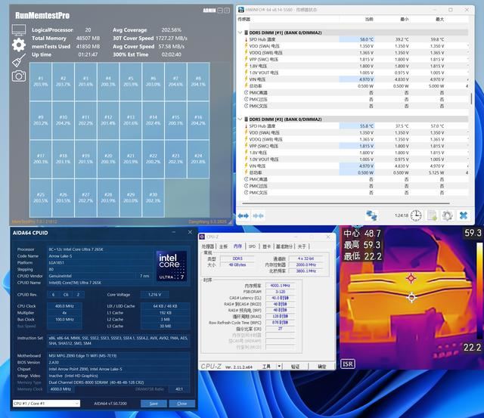Click the CPU-Z title bar app icon
The image size is (484, 418).
[x=202, y=237]
